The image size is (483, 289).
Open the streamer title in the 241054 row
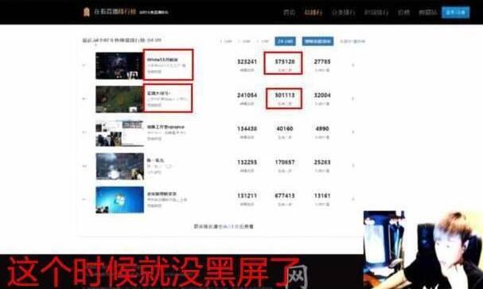(x=158, y=92)
